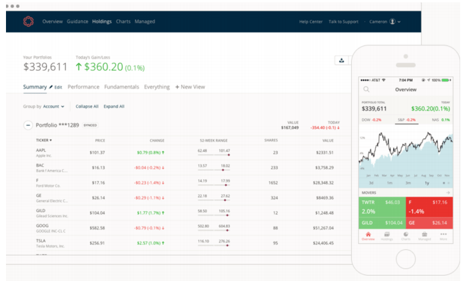Tap the More dots icon in the phone tab bar
The width and height of the screenshot is (465, 281).
click(443, 236)
